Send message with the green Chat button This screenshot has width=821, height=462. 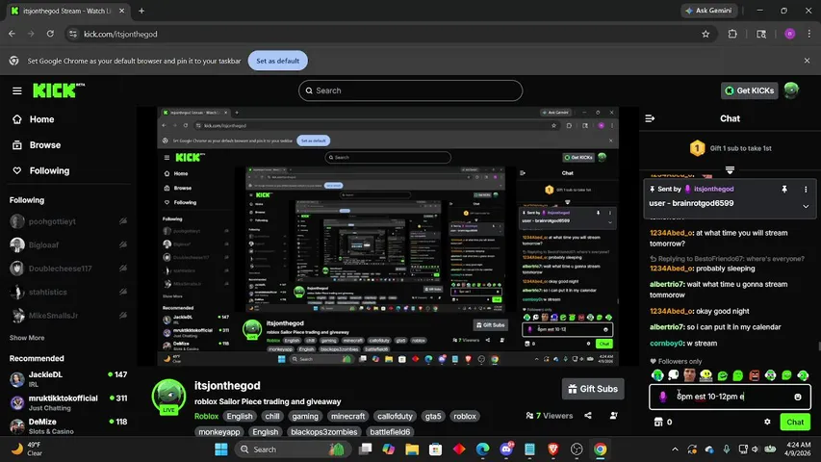tap(795, 422)
